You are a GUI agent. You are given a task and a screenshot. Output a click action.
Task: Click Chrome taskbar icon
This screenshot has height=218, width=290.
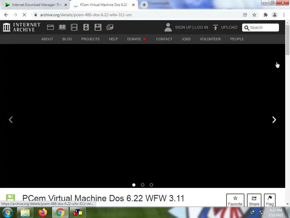tap(60, 212)
